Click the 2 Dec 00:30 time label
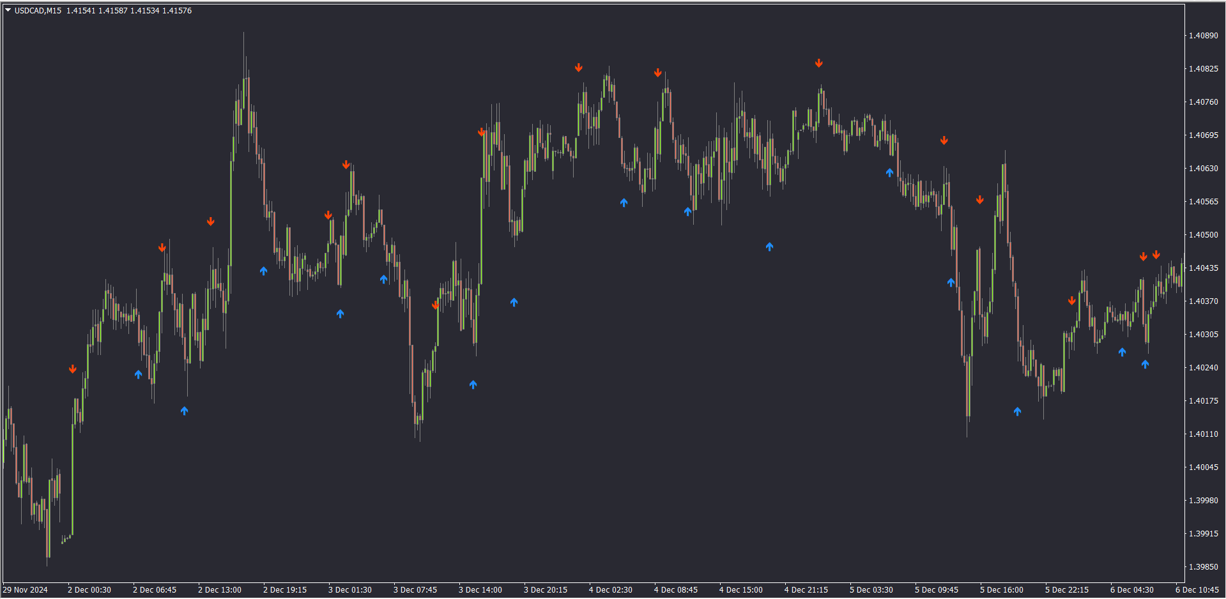Viewport: 1226px width, 599px height. point(89,590)
